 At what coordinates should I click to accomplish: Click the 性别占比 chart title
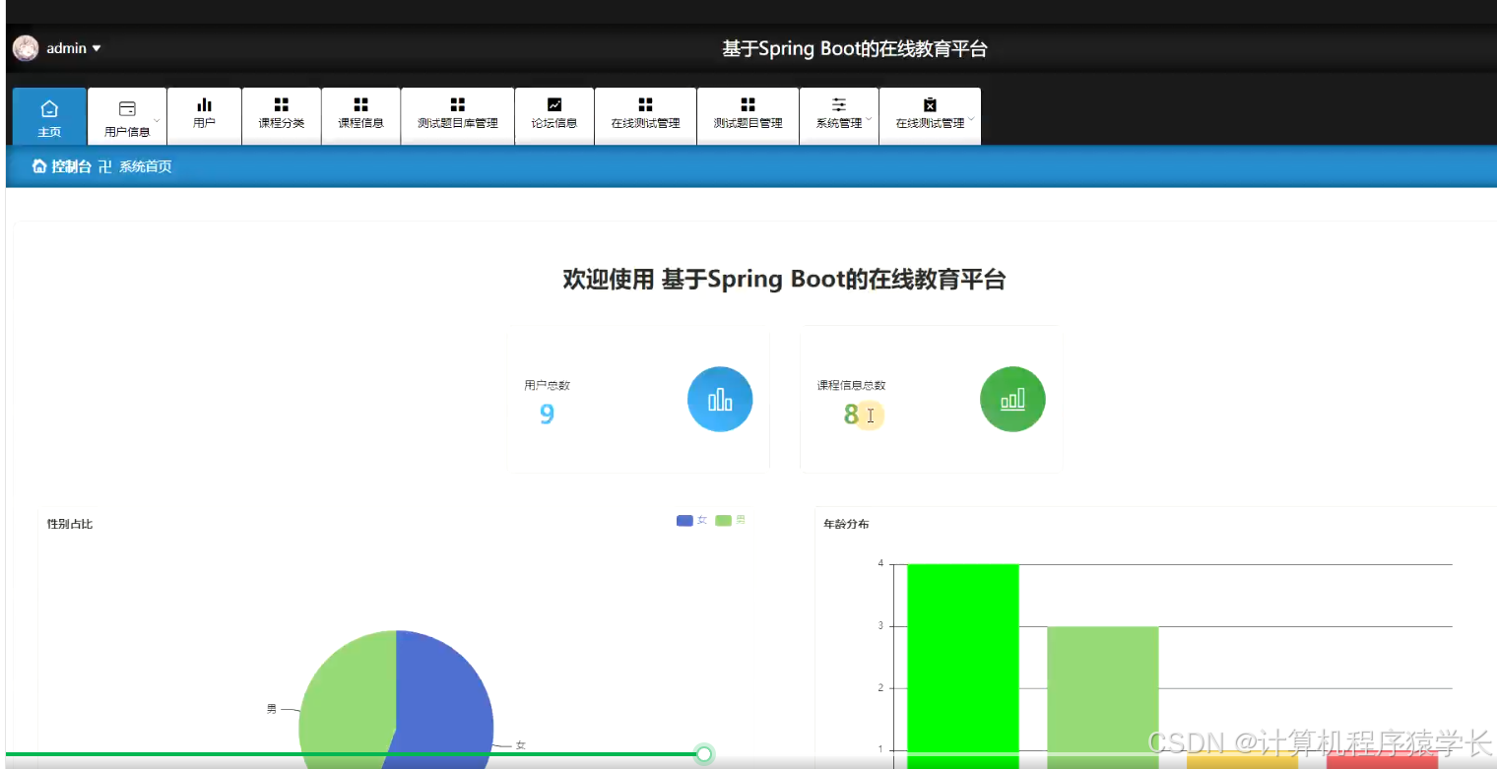(x=70, y=524)
